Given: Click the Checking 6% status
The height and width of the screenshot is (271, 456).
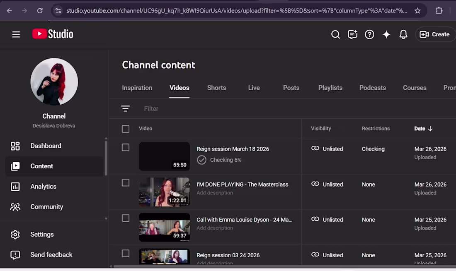Looking at the screenshot, I should point(219,160).
